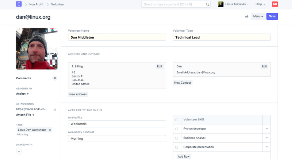
Task: Click the search magnifier icon
Action: 207,4
